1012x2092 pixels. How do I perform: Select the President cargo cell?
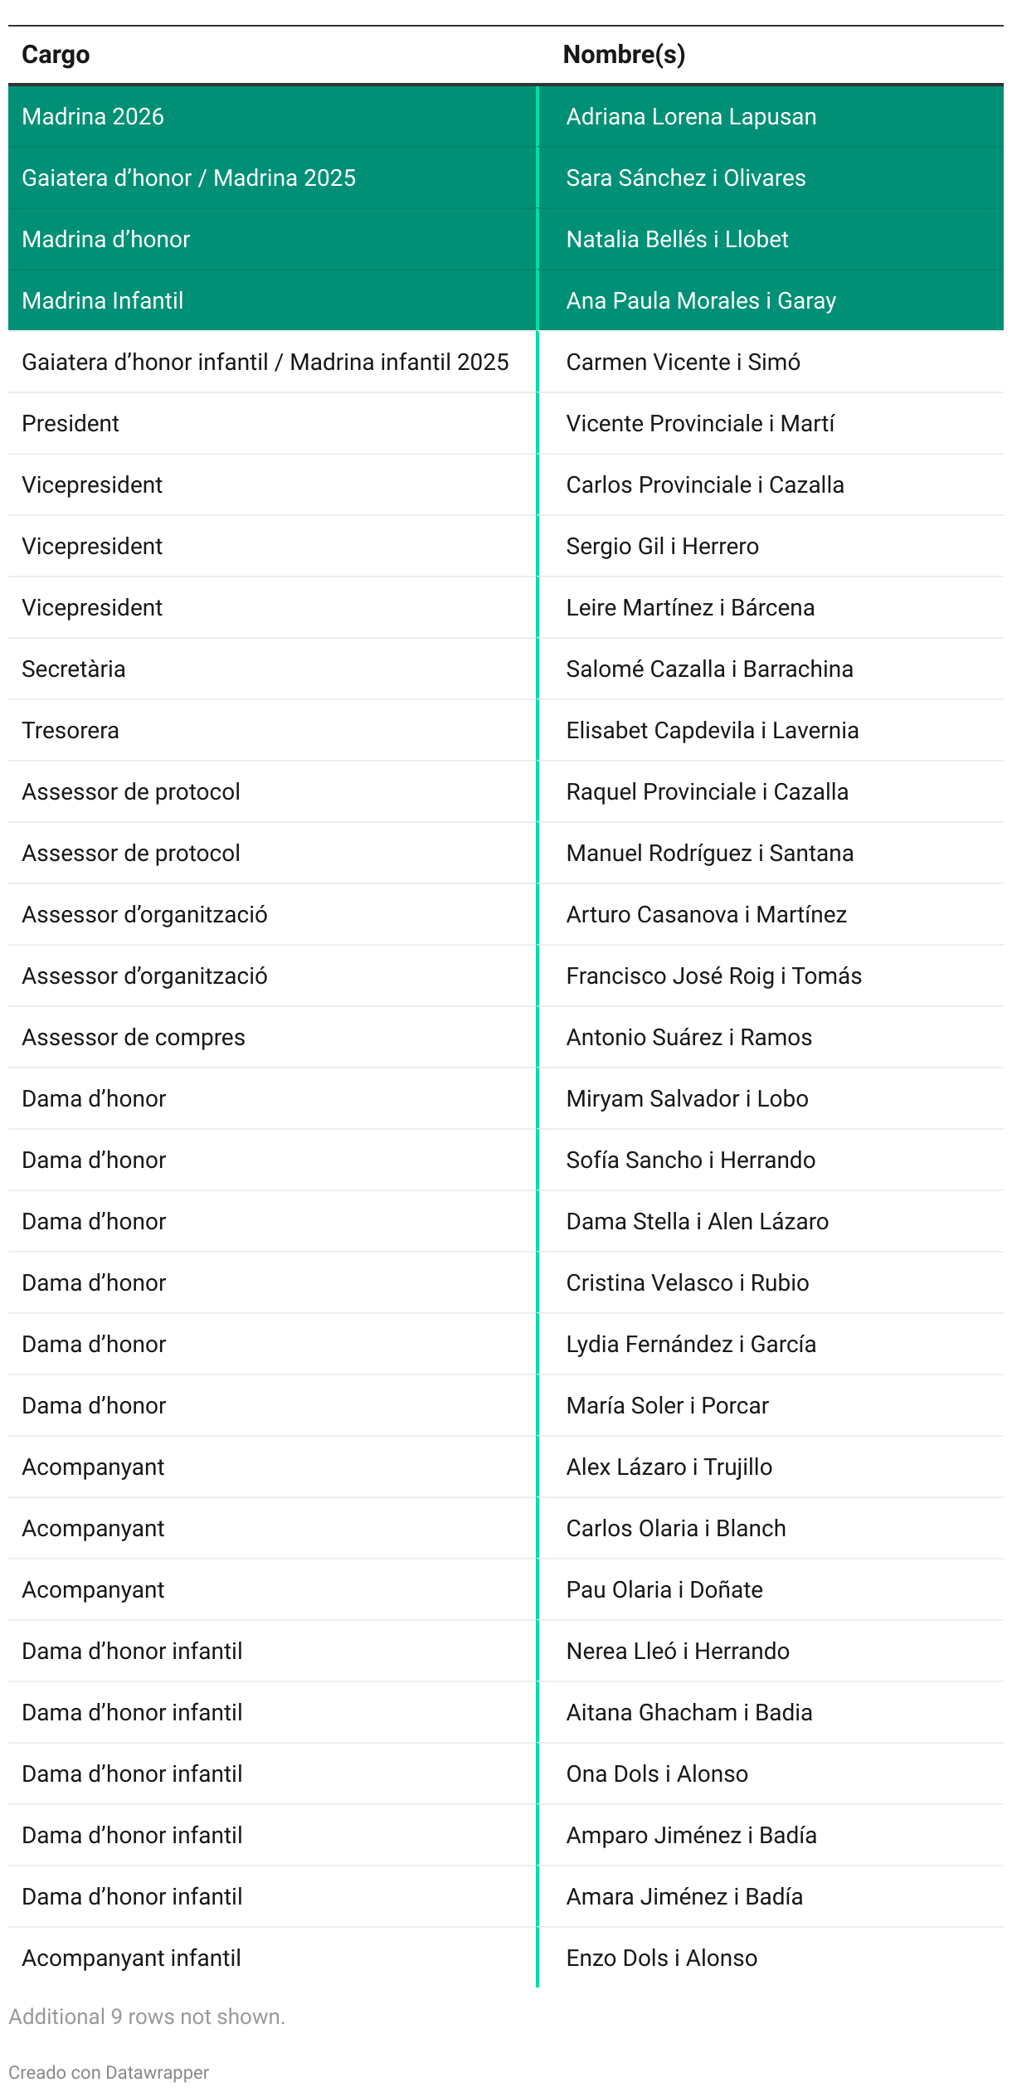click(x=71, y=424)
